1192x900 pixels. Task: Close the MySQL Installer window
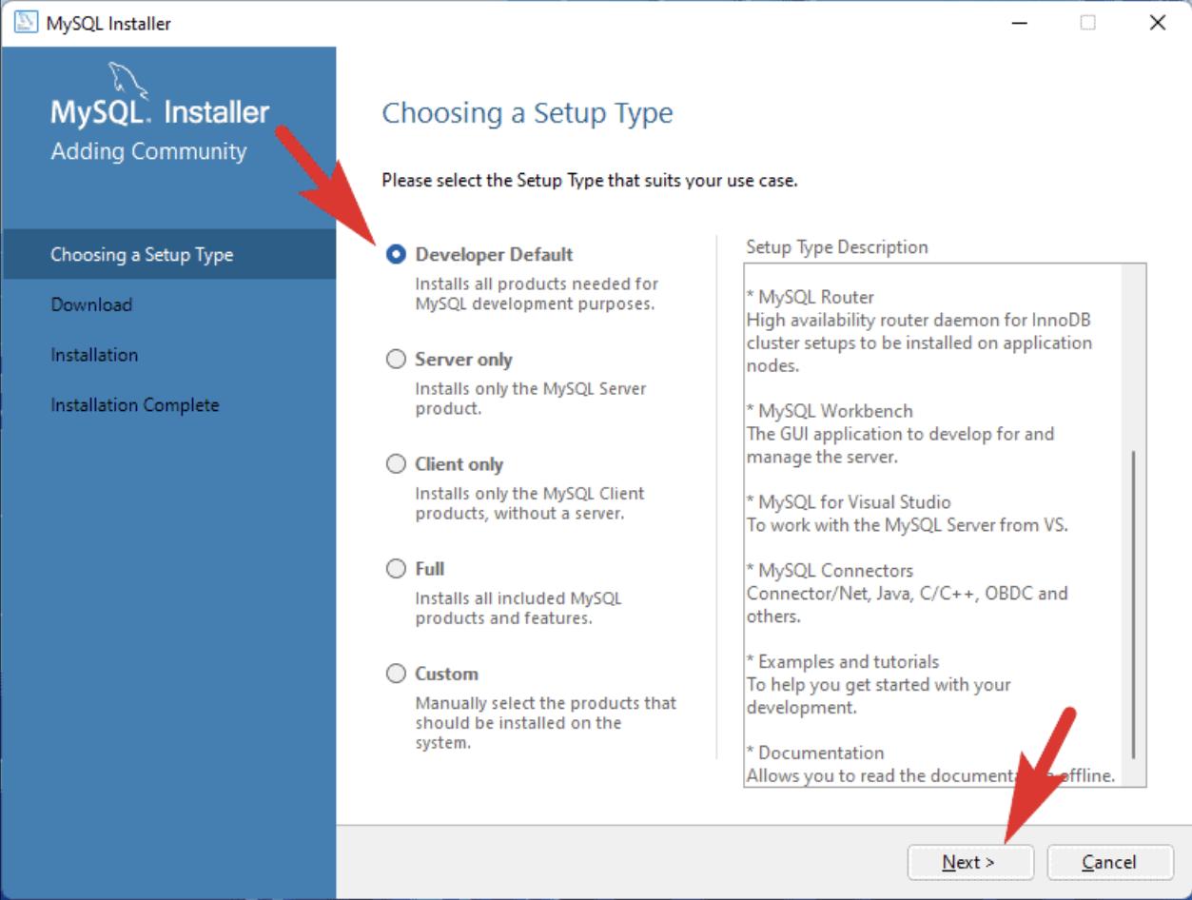click(x=1157, y=24)
